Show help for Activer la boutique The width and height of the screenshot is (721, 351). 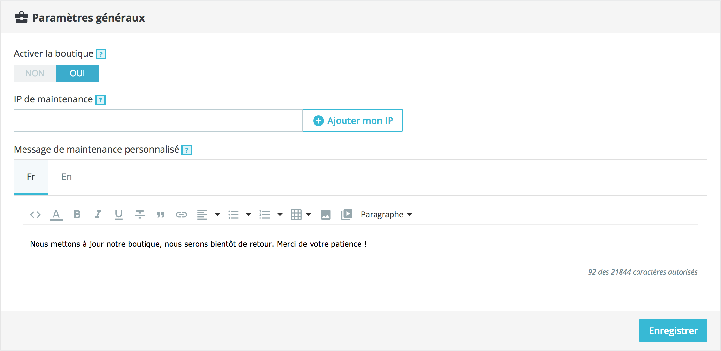point(101,54)
